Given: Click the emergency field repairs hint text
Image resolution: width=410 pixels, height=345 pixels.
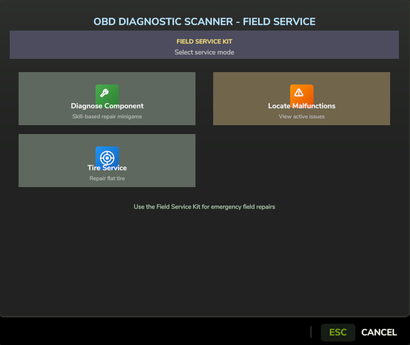Looking at the screenshot, I should pyautogui.click(x=204, y=207).
